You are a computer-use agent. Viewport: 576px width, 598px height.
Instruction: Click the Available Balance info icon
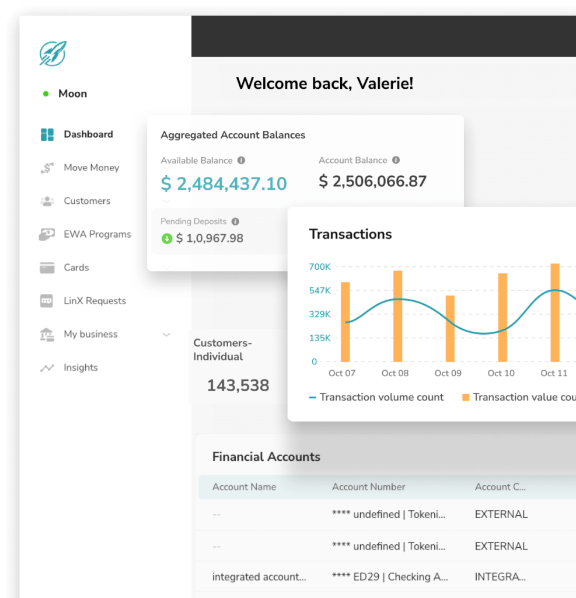pyautogui.click(x=241, y=161)
